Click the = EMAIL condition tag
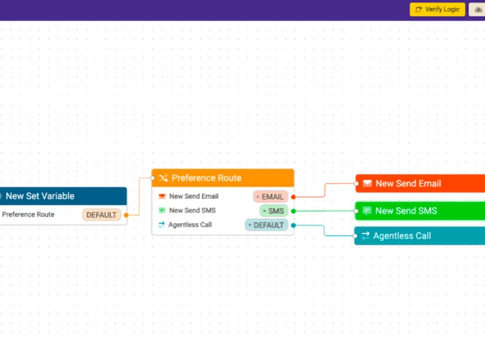Viewport: 485px width, 339px height. coord(270,196)
